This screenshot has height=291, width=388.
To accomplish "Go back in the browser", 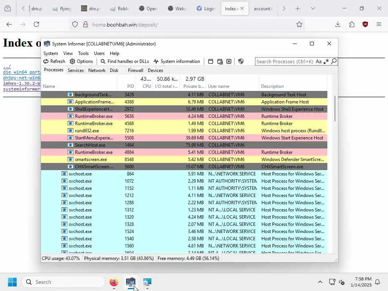I will point(9,24).
